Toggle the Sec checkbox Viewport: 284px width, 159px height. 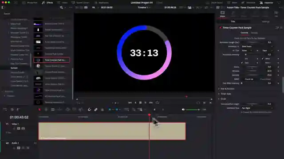[x=242, y=63]
